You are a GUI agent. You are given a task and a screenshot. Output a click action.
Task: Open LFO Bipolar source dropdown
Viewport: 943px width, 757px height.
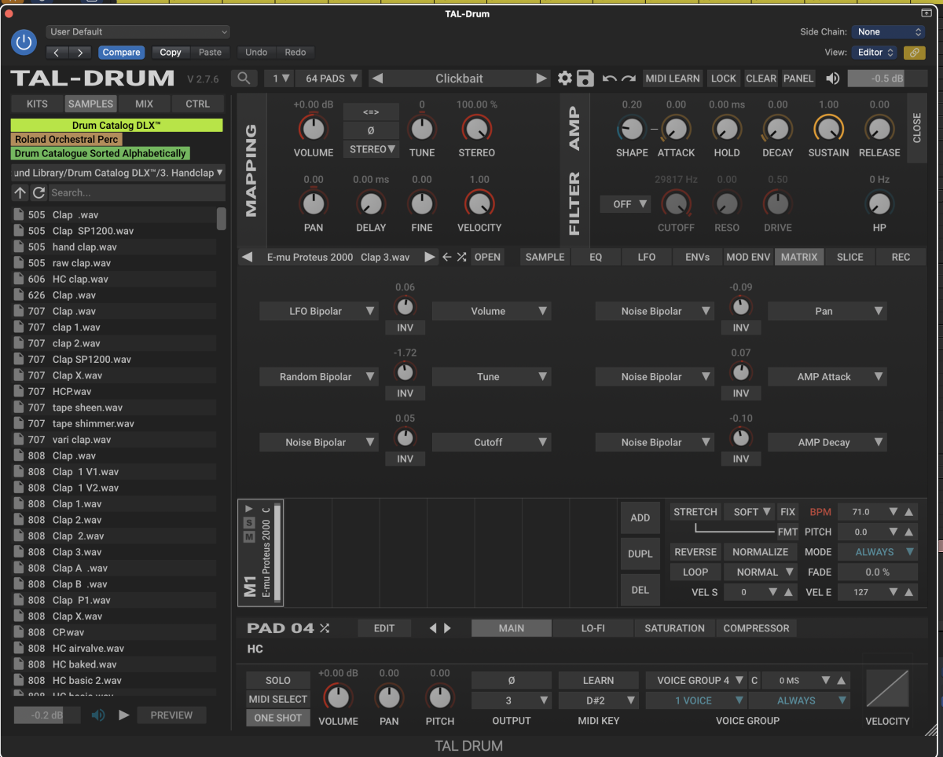pos(319,312)
